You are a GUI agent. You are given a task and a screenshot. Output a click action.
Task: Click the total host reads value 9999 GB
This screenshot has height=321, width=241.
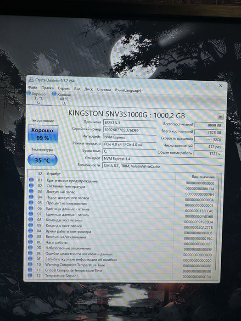pyautogui.click(x=208, y=125)
